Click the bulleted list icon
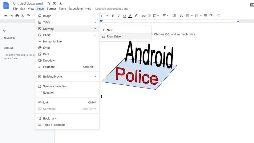 187,16
